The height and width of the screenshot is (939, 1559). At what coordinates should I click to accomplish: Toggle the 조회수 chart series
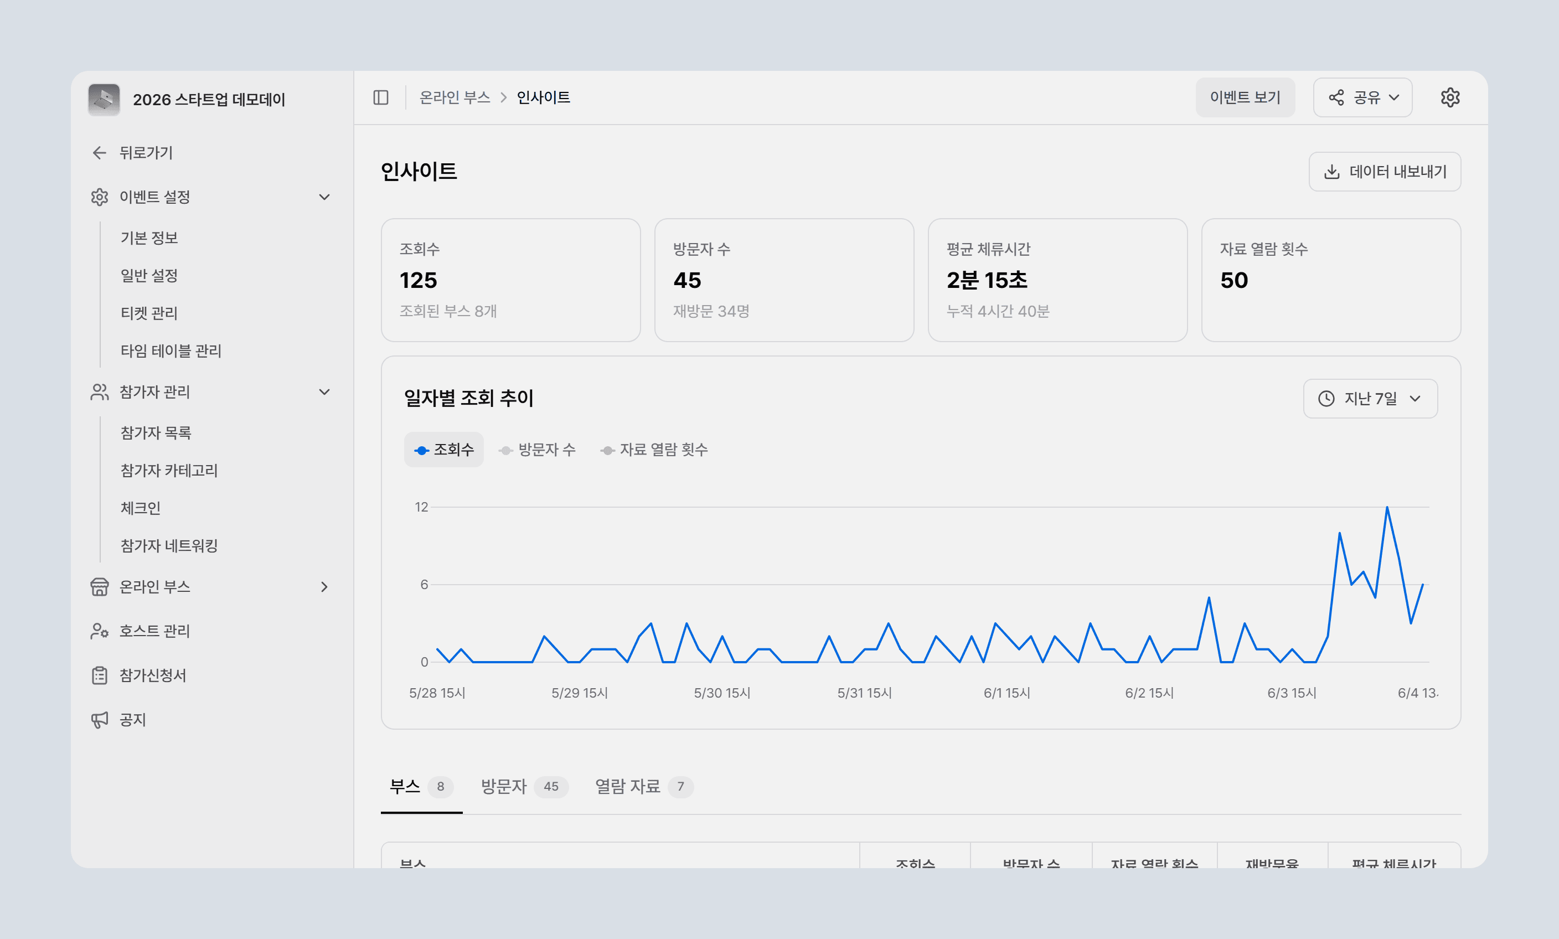(x=443, y=450)
